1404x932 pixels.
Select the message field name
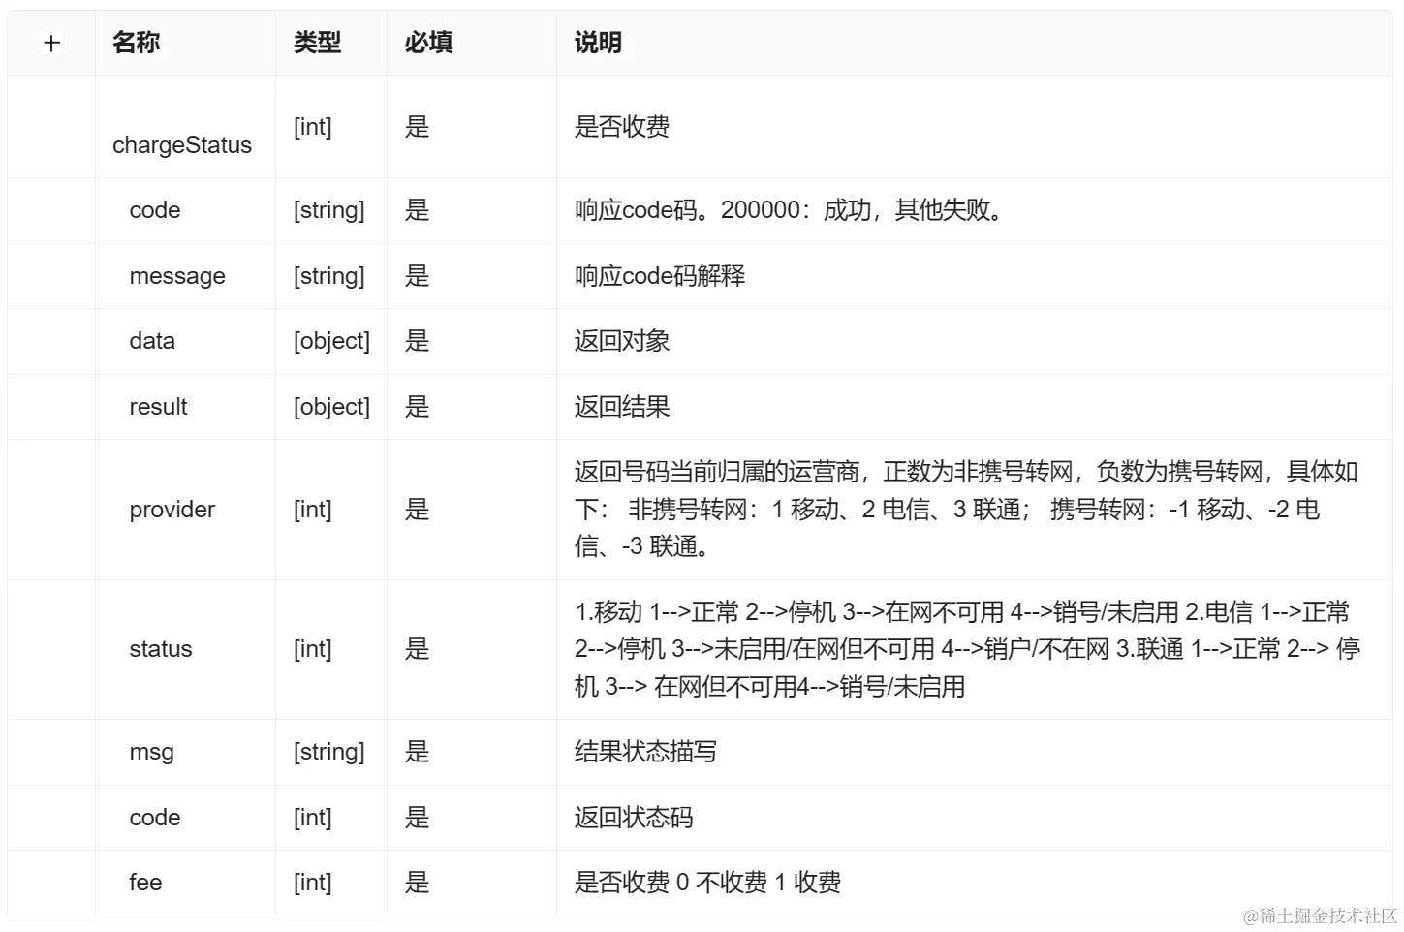(x=177, y=276)
